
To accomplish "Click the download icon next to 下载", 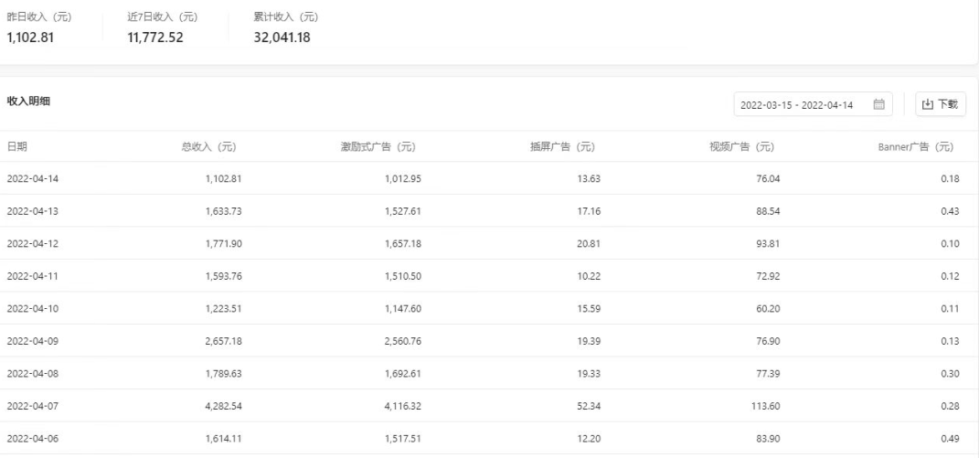I will [927, 104].
